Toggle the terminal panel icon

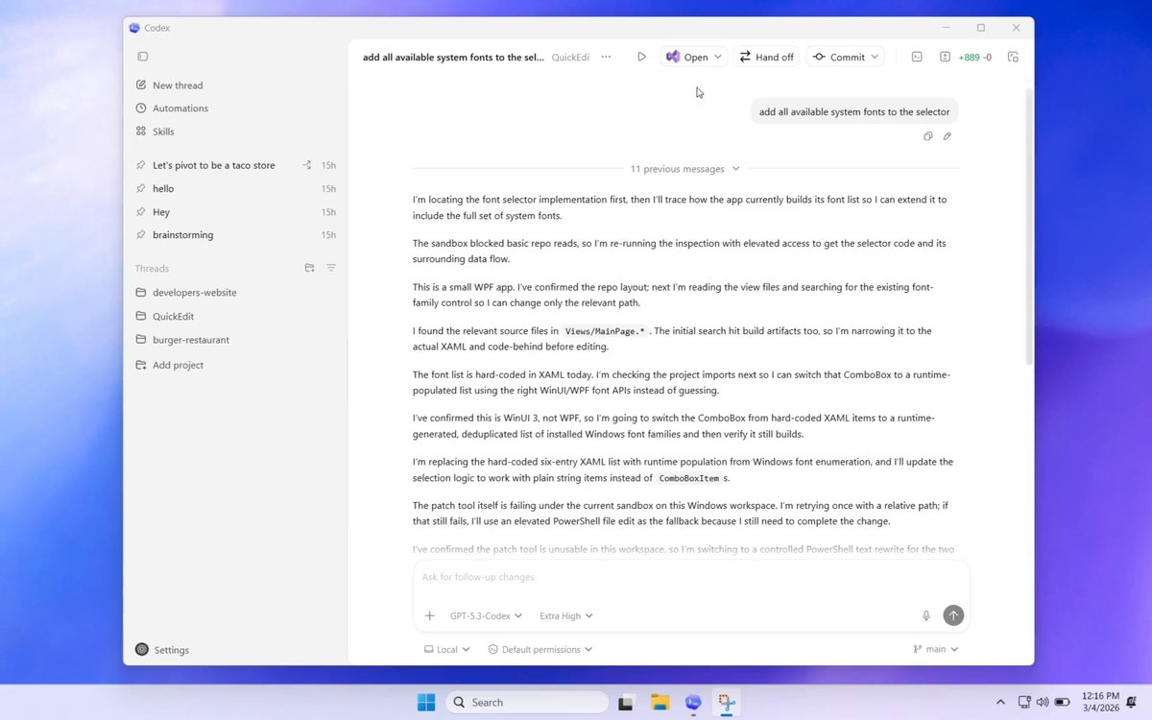pyautogui.click(x=917, y=57)
